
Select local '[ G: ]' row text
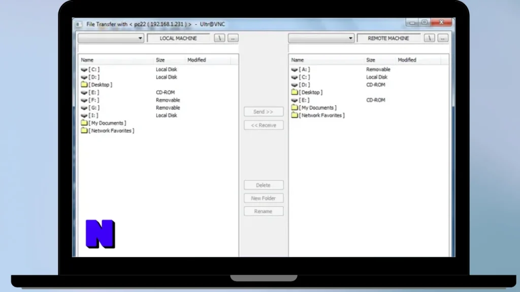(94, 107)
